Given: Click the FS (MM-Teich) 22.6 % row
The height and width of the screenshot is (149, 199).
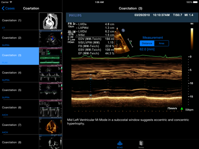Looking at the screenshot, I should click(96, 46).
